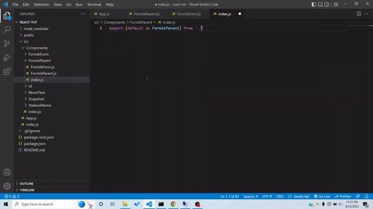
Task: Switch to App.js editor tab
Action: pyautogui.click(x=104, y=14)
